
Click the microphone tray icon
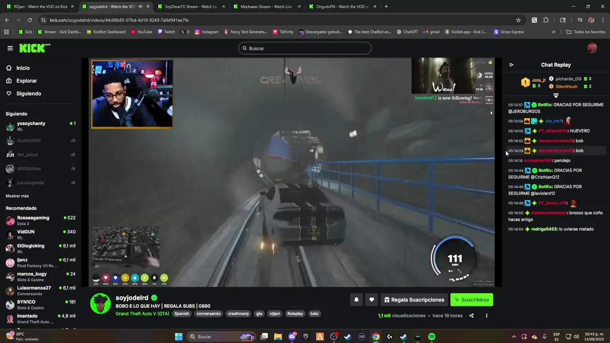[x=544, y=337]
